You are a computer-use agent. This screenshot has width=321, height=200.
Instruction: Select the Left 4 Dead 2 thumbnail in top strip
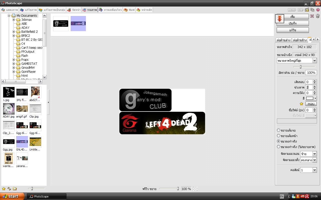coord(78,23)
